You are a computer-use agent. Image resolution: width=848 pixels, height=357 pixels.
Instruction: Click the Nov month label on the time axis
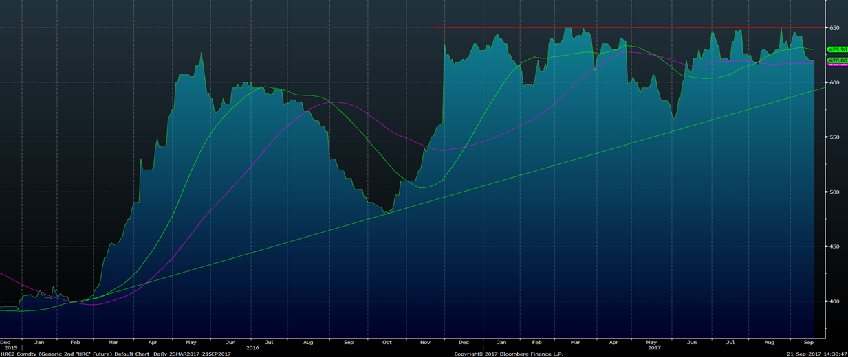(425, 341)
